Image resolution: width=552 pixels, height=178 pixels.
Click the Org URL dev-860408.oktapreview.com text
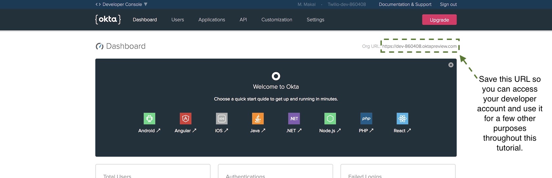(420, 46)
